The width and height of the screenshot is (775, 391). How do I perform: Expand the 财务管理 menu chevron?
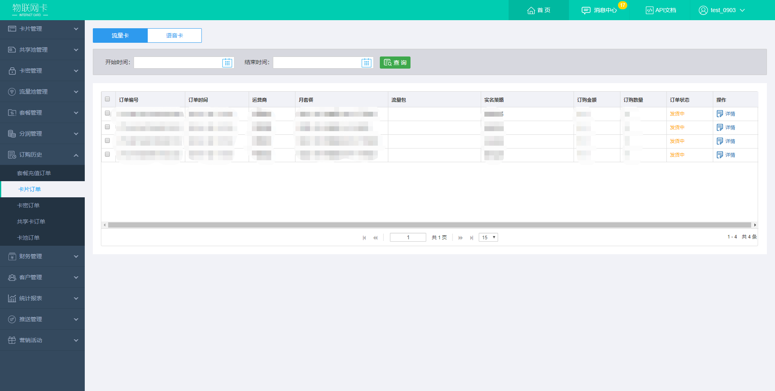click(76, 257)
